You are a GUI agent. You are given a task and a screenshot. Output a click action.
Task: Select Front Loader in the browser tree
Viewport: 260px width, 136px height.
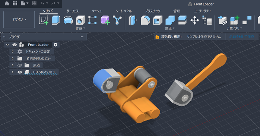click(x=38, y=45)
